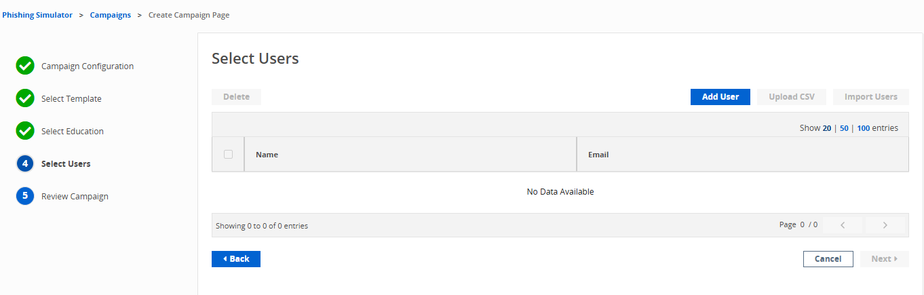Open Phishing Simulator breadcrumb link
Image resolution: width=924 pixels, height=295 pixels.
[37, 15]
